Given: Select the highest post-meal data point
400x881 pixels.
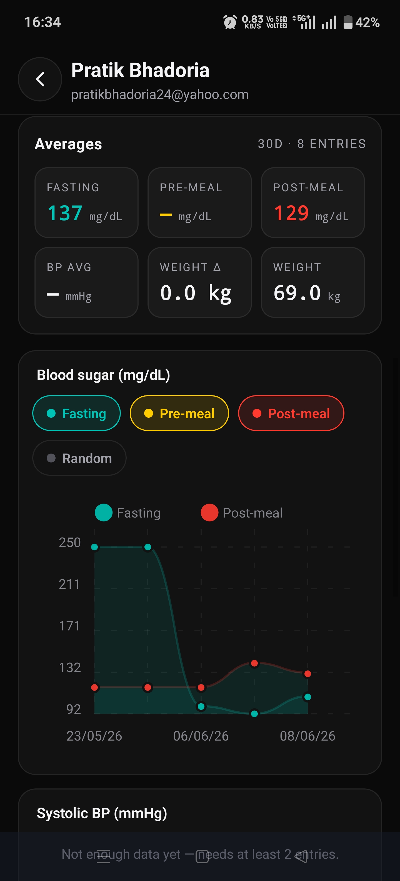Looking at the screenshot, I should click(254, 664).
